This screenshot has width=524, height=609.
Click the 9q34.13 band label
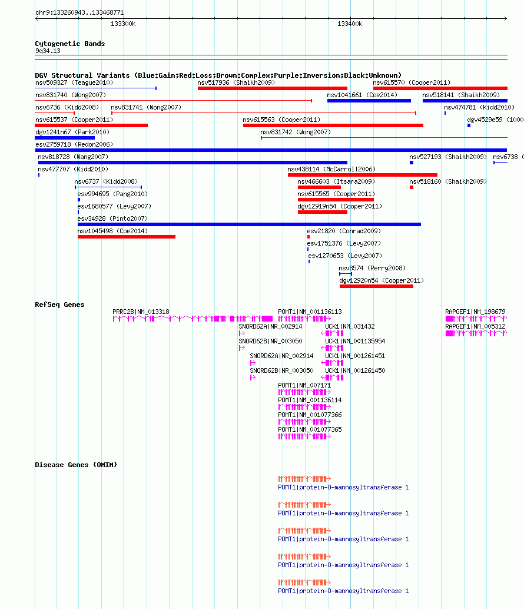48,51
